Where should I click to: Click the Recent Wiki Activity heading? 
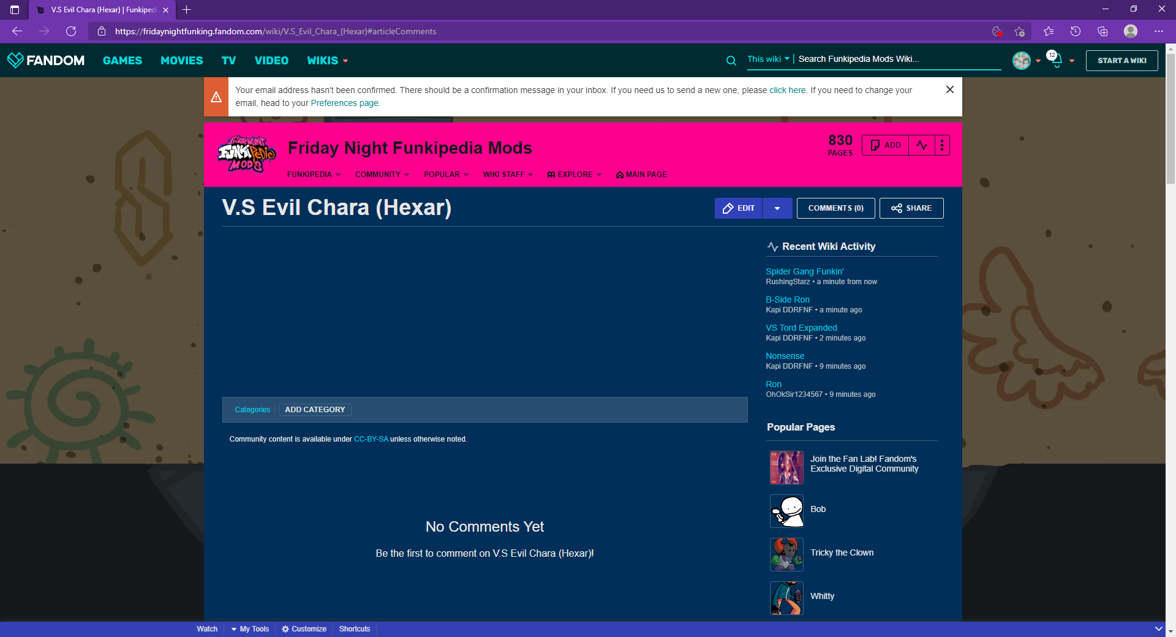829,246
